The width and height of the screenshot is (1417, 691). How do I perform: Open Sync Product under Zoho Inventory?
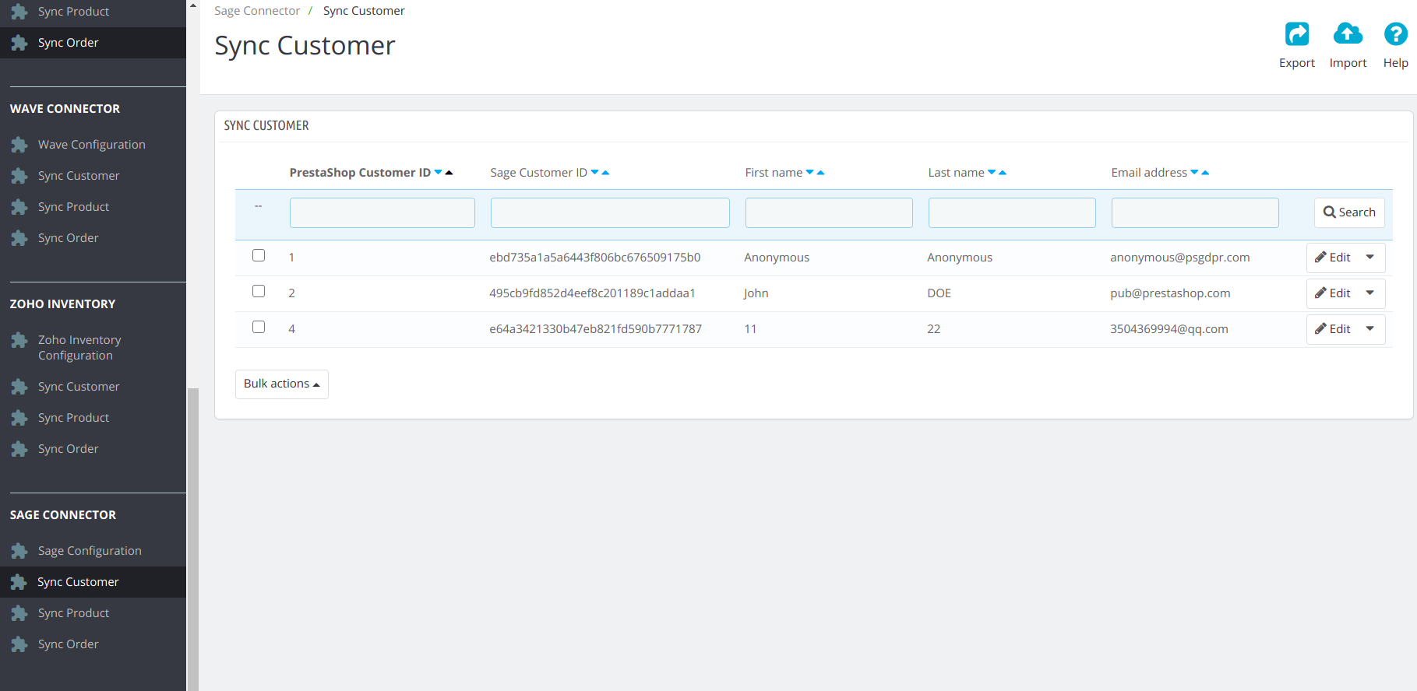[x=74, y=418]
